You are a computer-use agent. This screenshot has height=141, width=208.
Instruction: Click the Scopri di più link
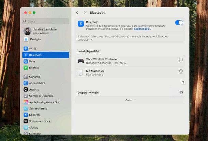coord(142,29)
